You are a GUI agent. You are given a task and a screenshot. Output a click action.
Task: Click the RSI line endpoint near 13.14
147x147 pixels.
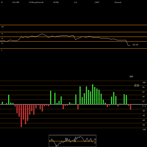click(130, 46)
